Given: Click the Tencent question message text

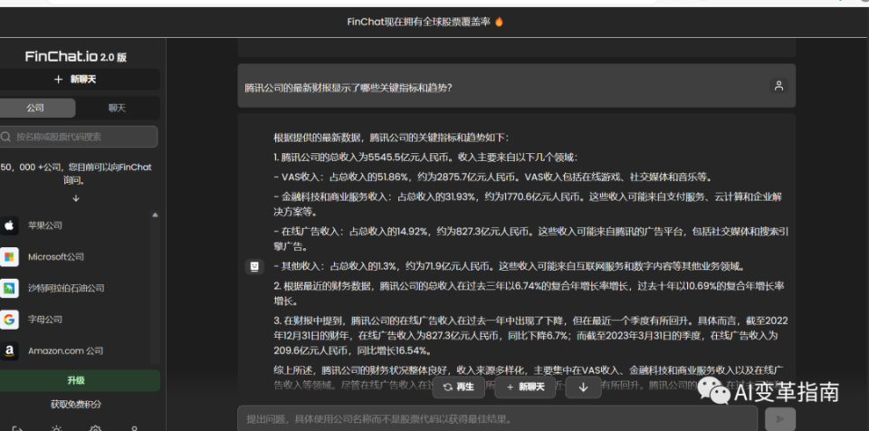Looking at the screenshot, I should point(348,88).
